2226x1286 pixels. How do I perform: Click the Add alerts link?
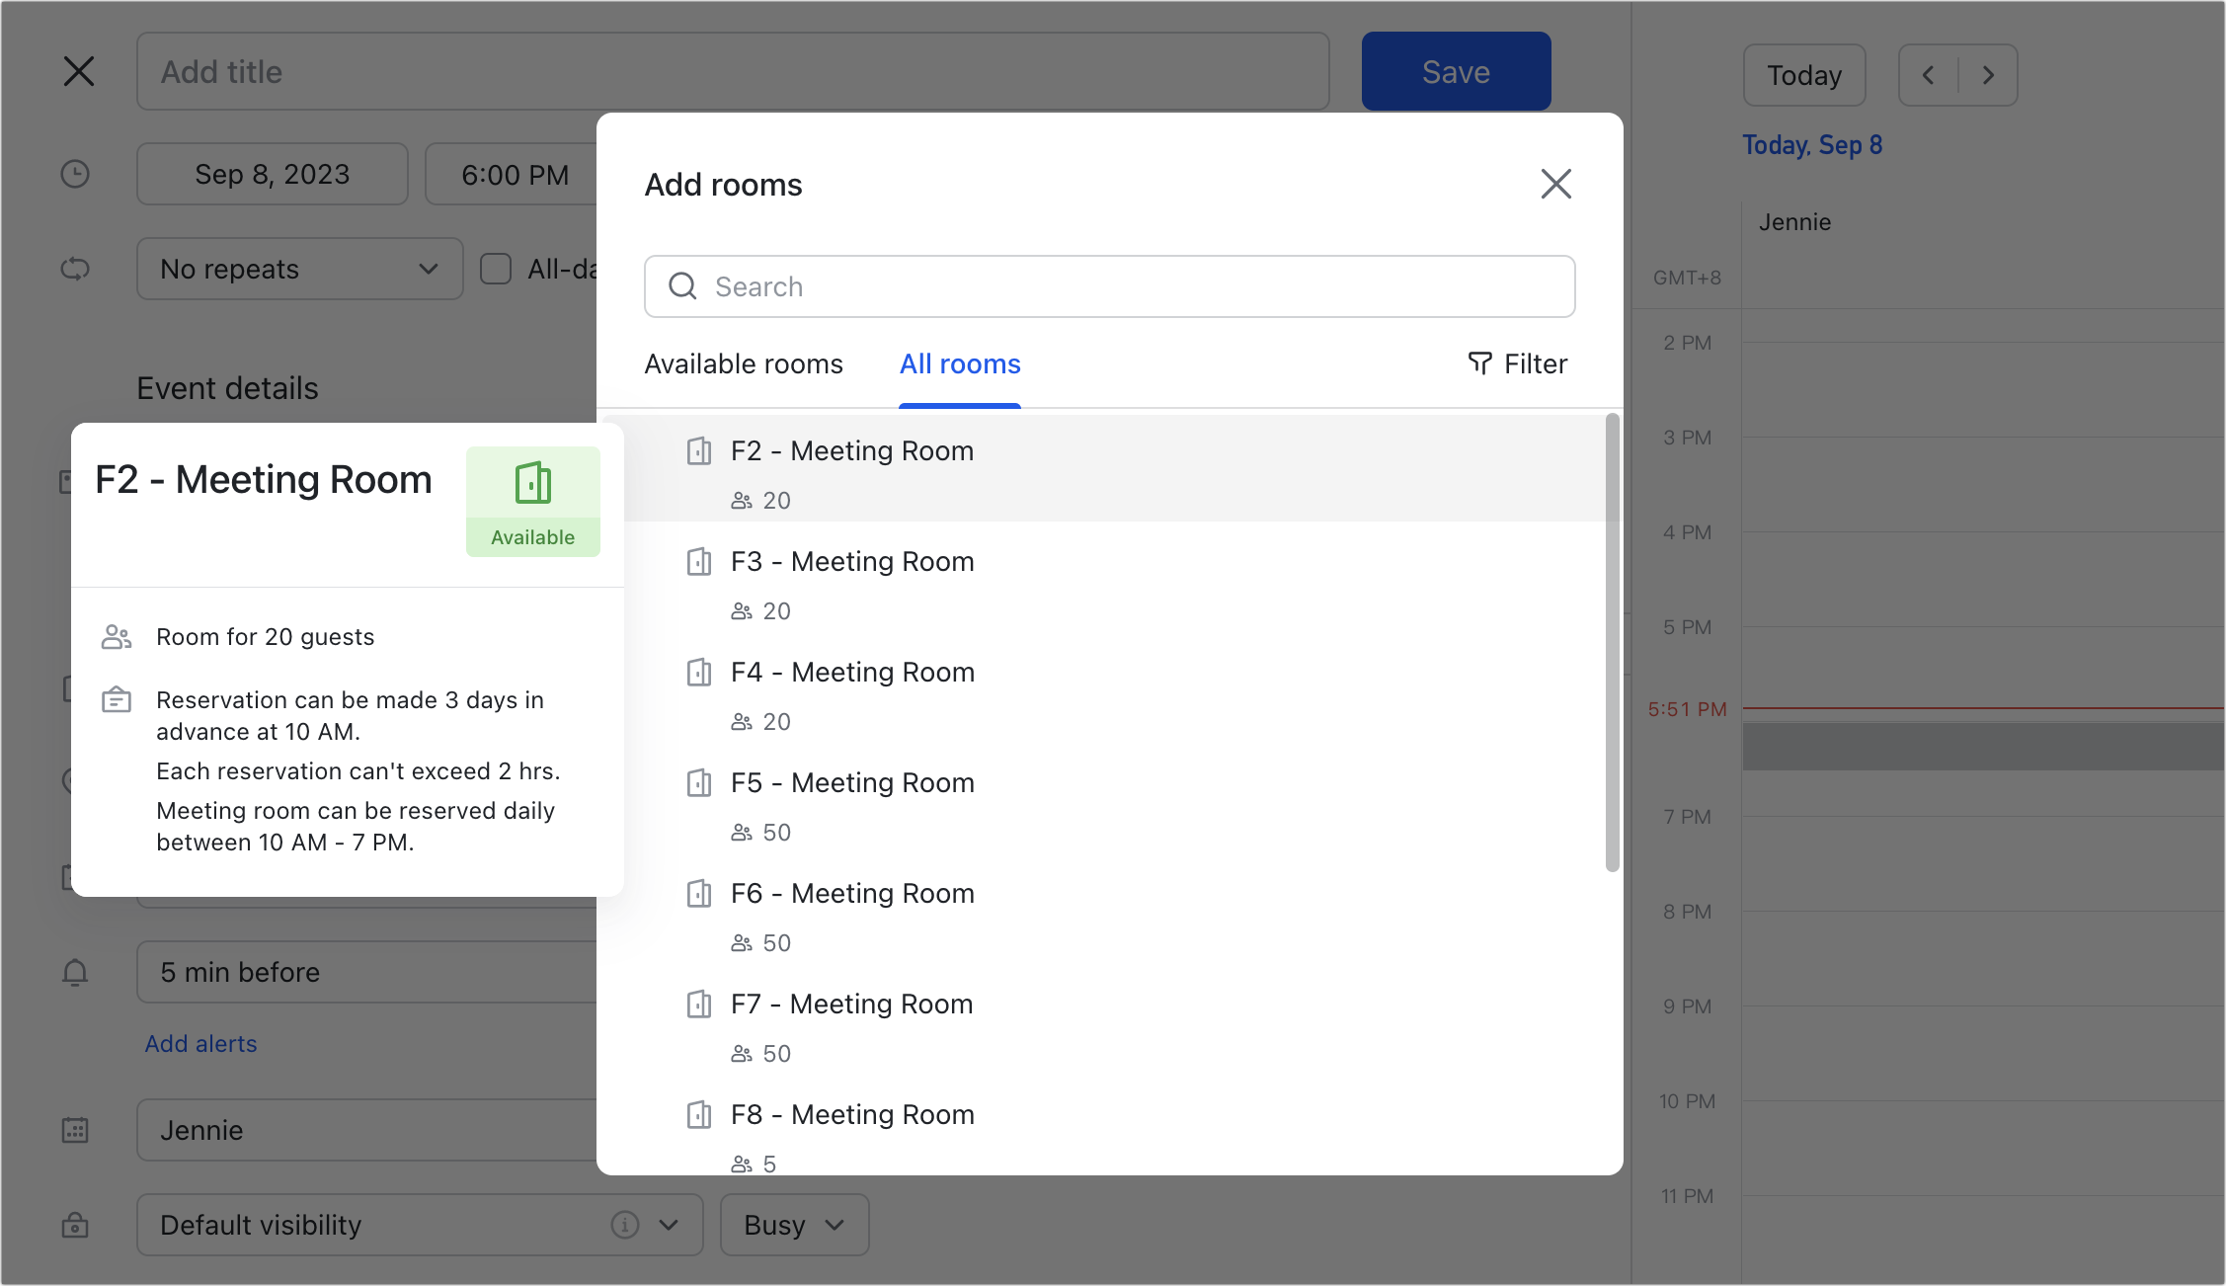(200, 1044)
